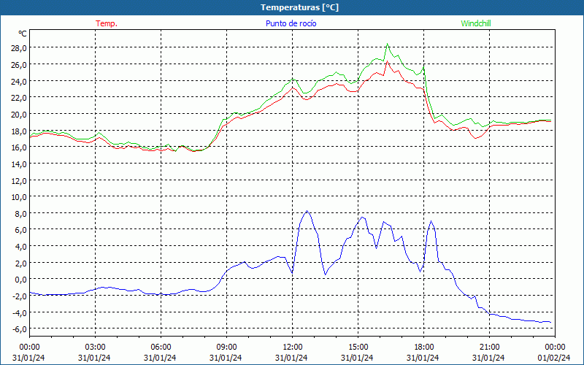This screenshot has width=584, height=365.
Task: Click the 24,0 y-axis value
Action: point(19,81)
